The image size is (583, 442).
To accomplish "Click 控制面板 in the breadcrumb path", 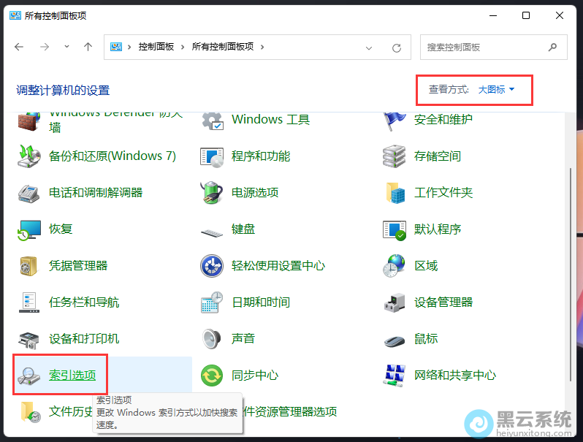I will coord(156,47).
